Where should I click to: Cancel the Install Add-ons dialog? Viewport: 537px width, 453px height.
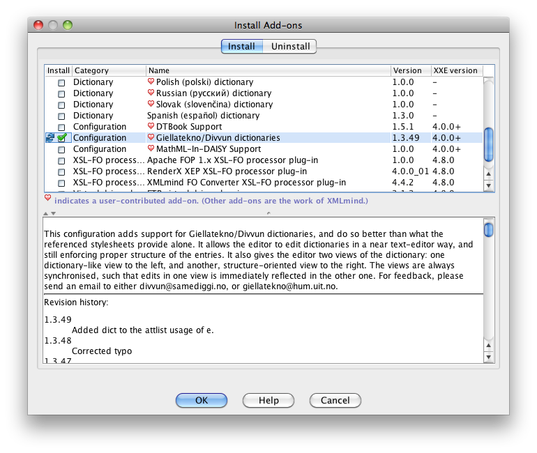[335, 400]
